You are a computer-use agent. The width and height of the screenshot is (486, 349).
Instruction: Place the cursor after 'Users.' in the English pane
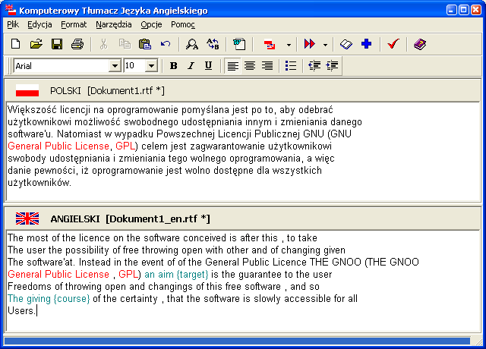pyautogui.click(x=37, y=310)
